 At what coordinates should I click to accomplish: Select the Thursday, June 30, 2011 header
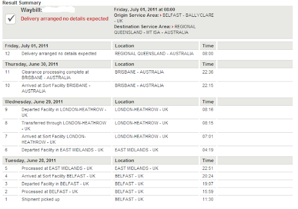(31, 64)
